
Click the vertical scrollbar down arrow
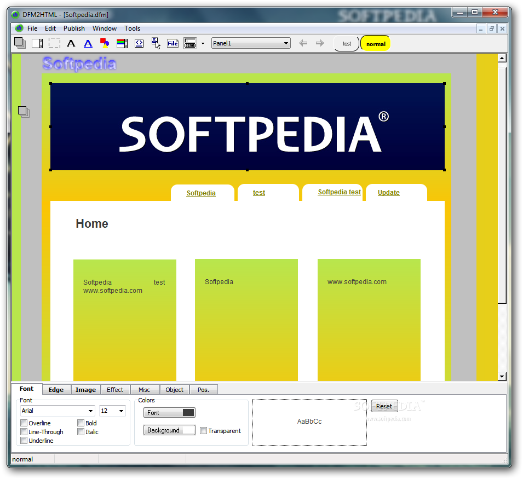pyautogui.click(x=502, y=377)
